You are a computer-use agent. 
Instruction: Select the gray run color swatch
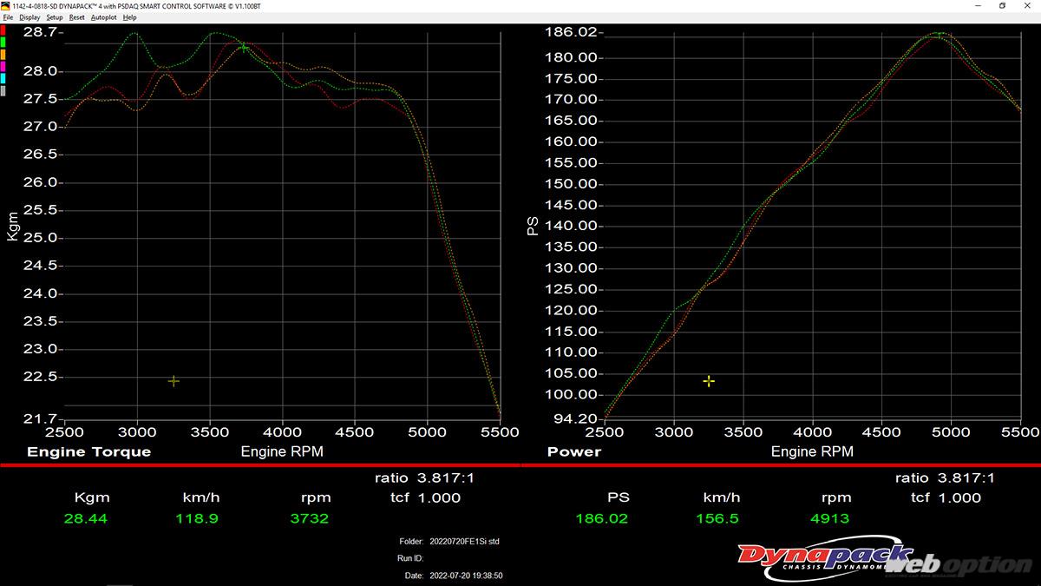[3, 90]
